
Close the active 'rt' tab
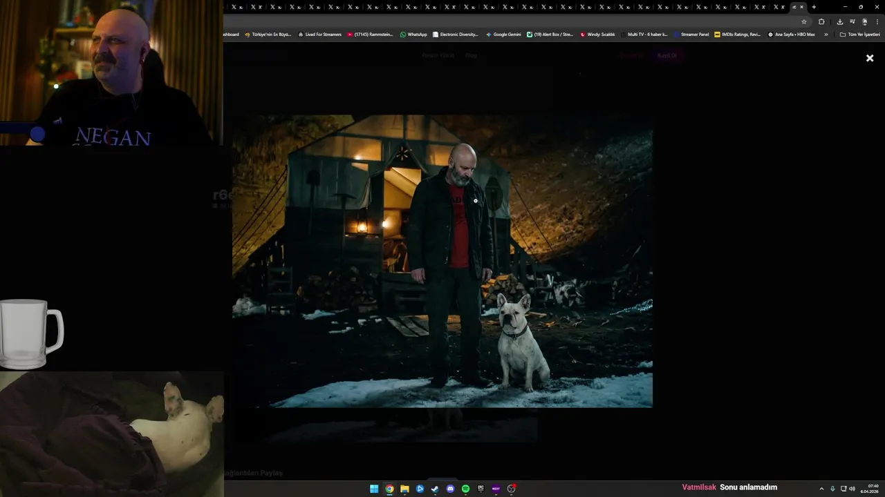tap(802, 7)
